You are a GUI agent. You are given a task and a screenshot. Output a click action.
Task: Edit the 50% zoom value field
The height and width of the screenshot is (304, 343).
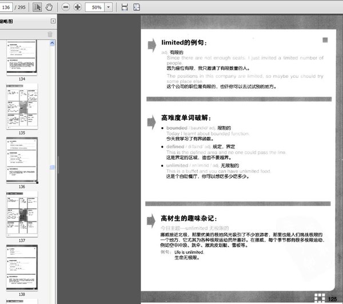[95, 7]
